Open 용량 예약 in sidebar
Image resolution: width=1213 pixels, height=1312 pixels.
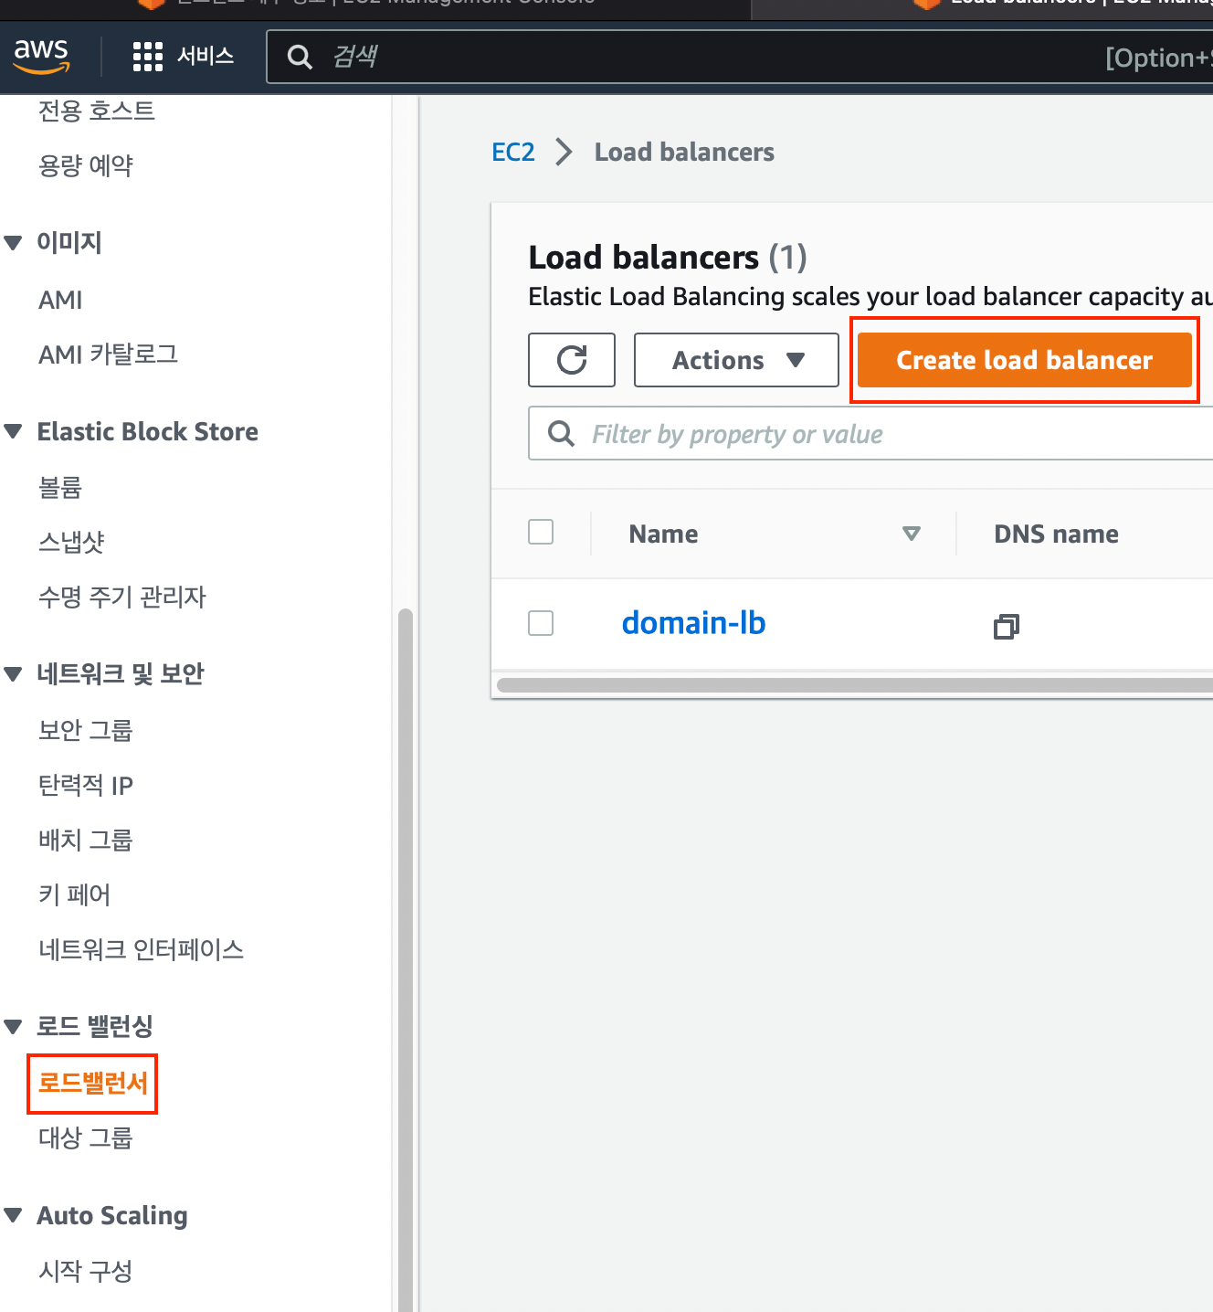86,165
